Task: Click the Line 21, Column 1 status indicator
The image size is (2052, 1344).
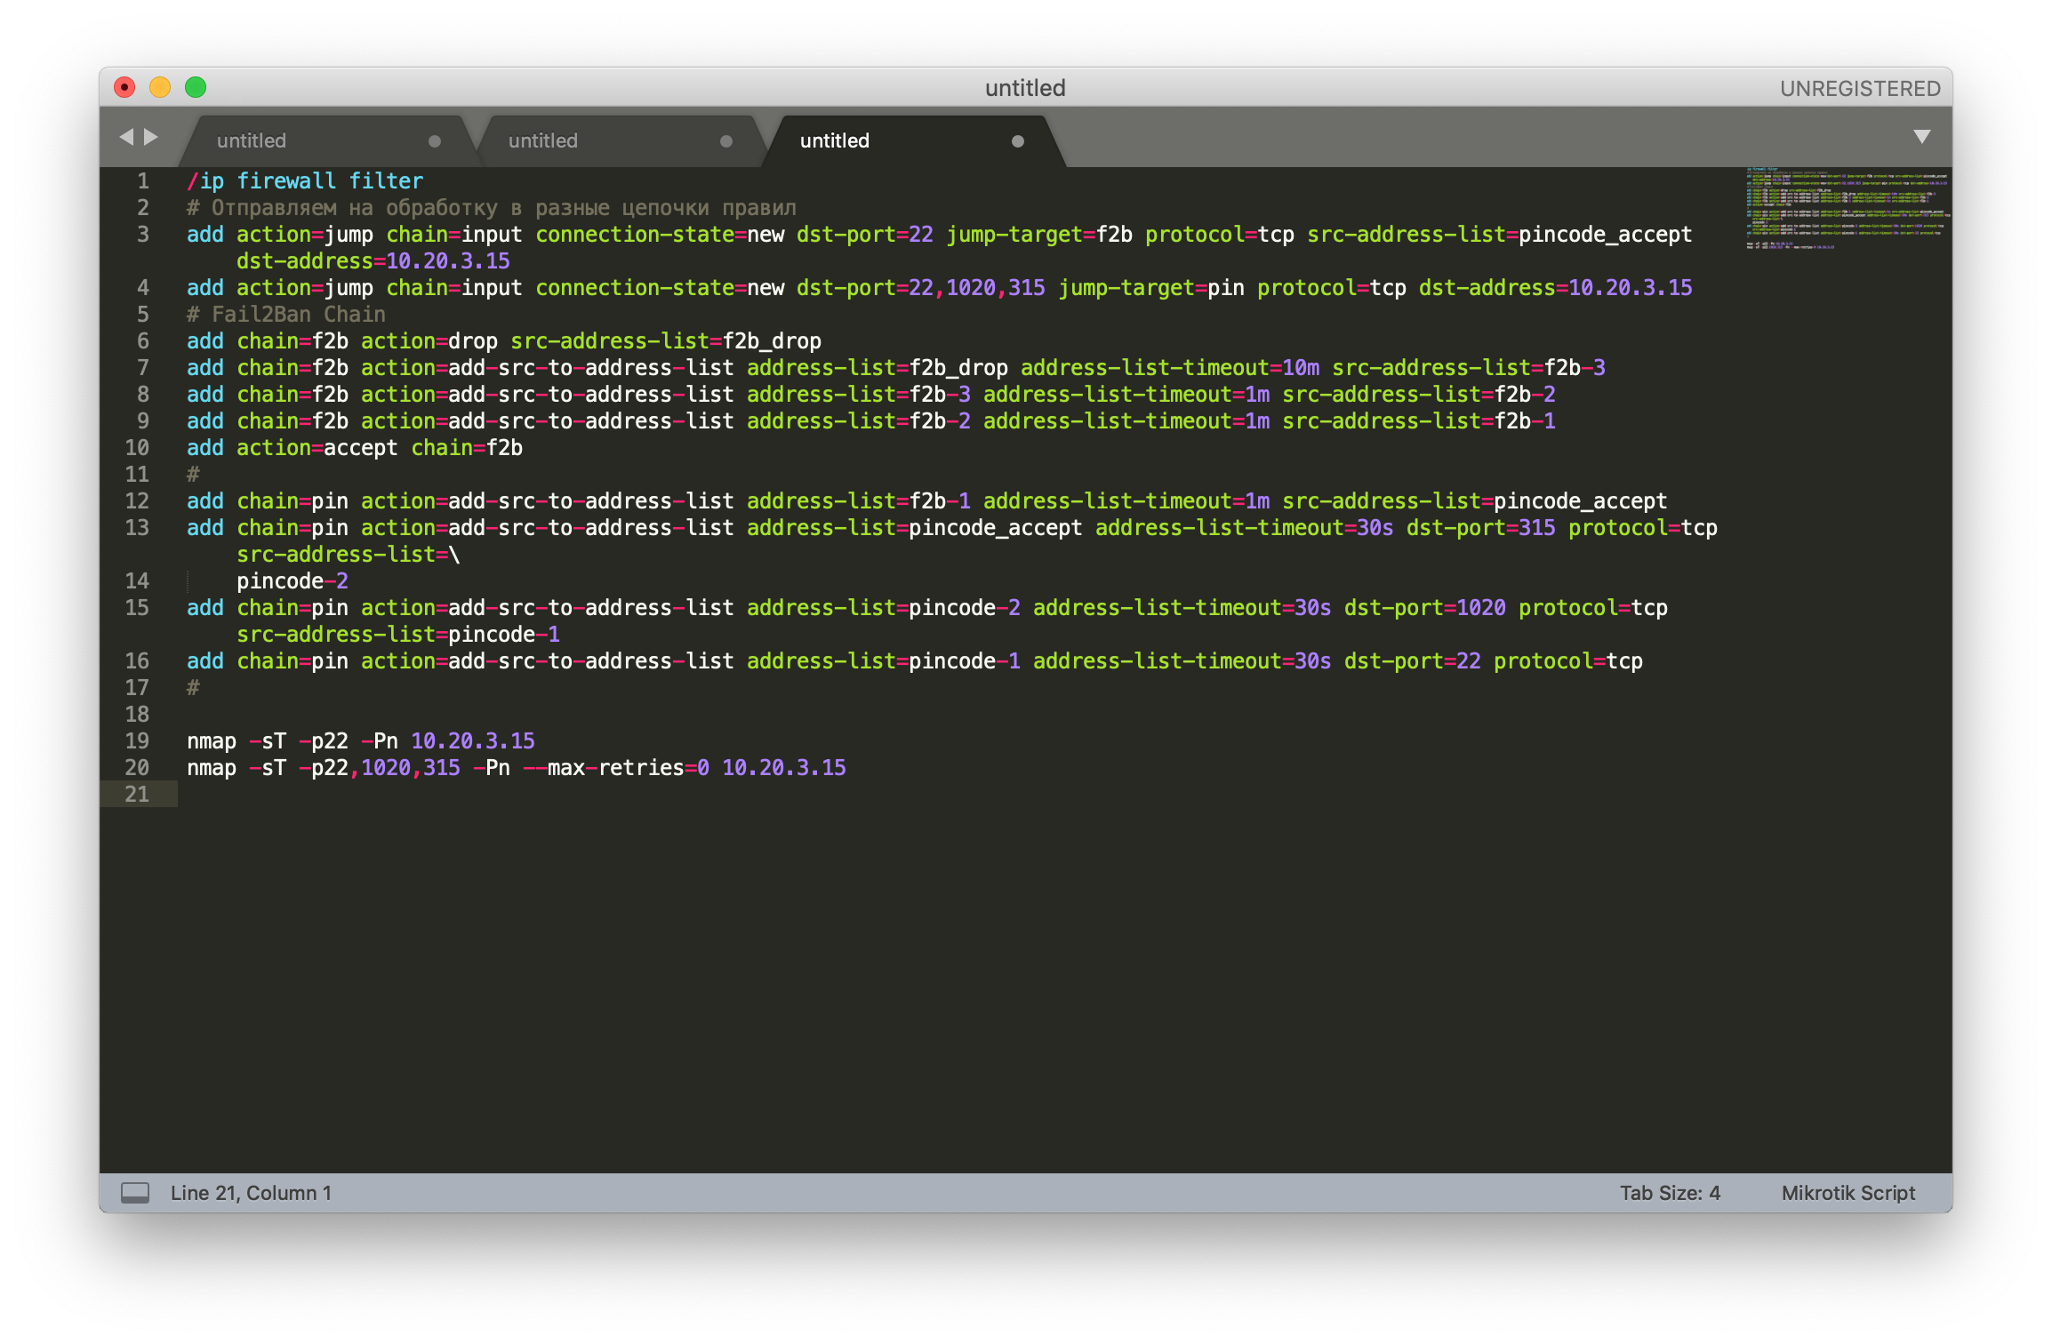Action: click(x=251, y=1193)
